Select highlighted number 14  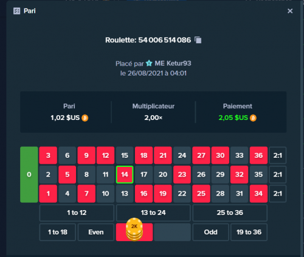point(125,175)
